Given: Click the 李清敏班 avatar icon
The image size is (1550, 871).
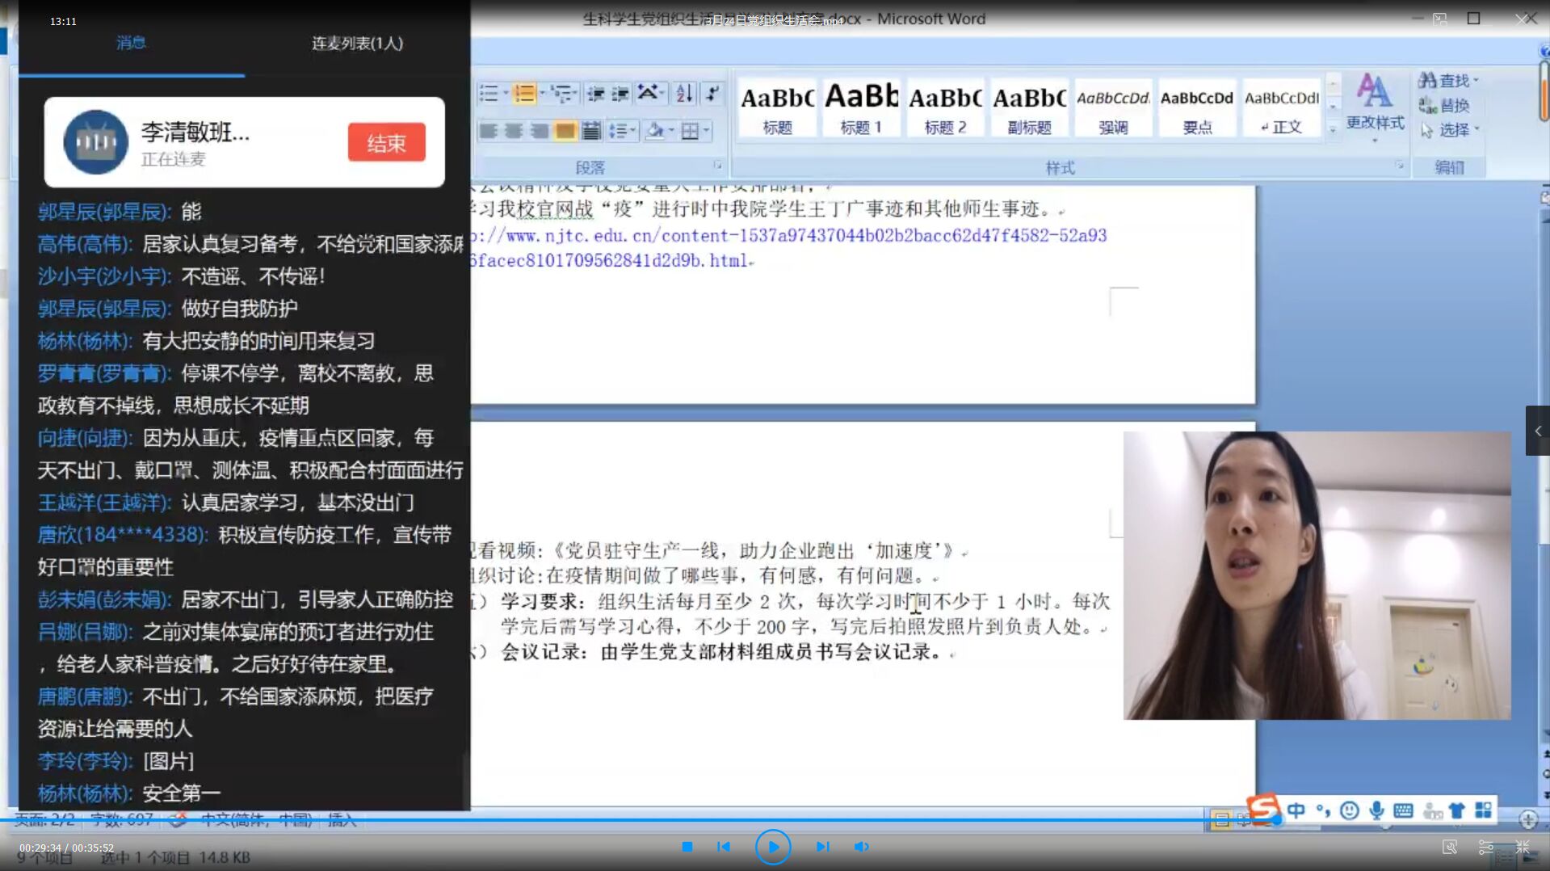Looking at the screenshot, I should click(95, 142).
